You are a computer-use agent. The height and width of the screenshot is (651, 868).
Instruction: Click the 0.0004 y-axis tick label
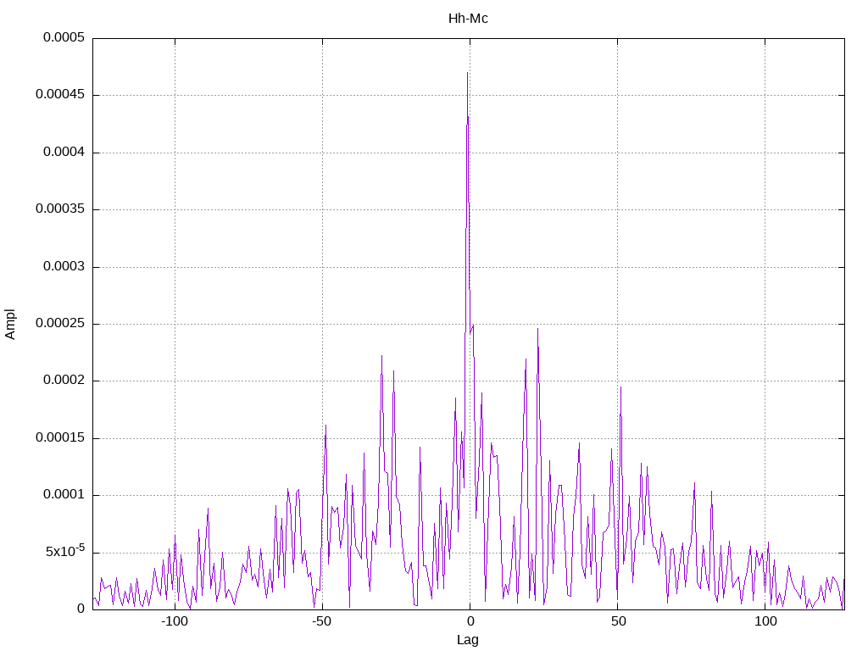(64, 153)
